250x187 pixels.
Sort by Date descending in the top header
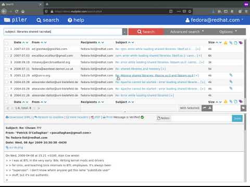coord(27,43)
